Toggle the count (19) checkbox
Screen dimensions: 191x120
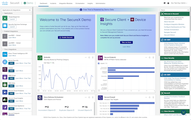pos(99,63)
